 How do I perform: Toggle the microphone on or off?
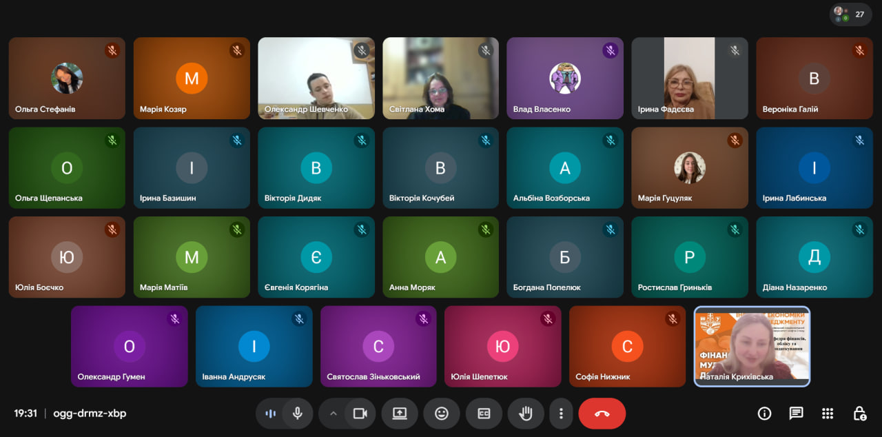tap(298, 414)
